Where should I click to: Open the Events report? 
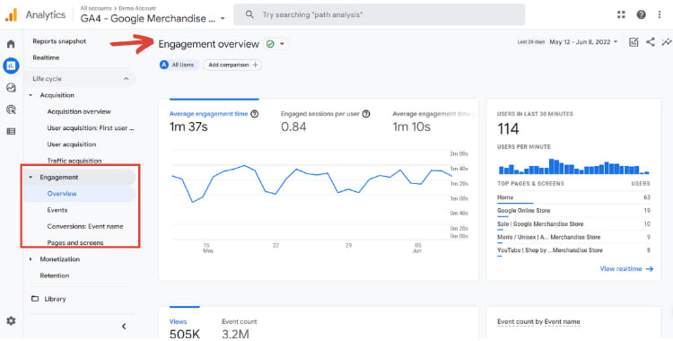pyautogui.click(x=57, y=210)
